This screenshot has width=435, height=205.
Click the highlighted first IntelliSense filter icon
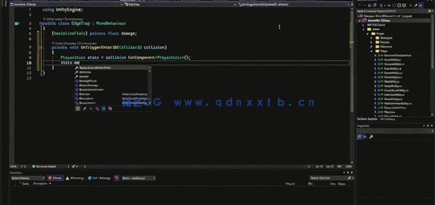(78, 109)
